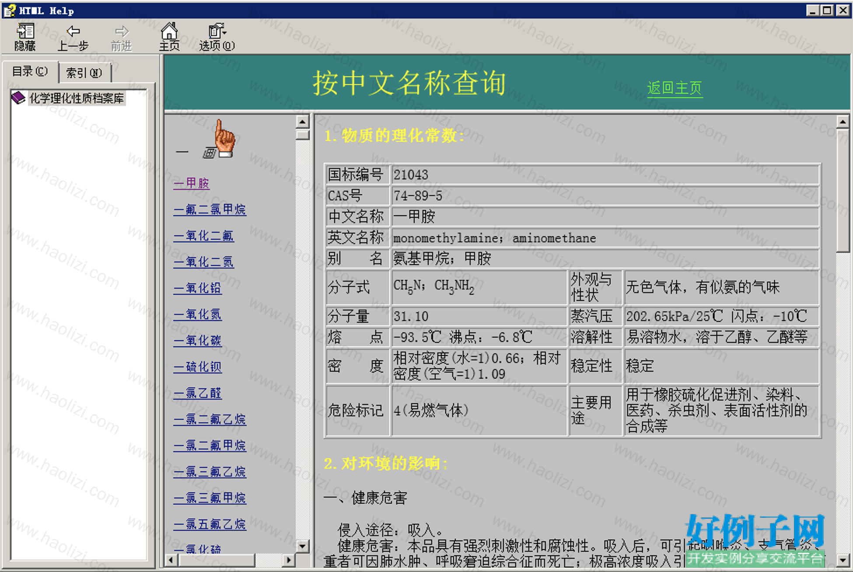This screenshot has height=572, width=853.
Task: Click the content pane scroll-down arrow
Action: pyautogui.click(x=843, y=560)
